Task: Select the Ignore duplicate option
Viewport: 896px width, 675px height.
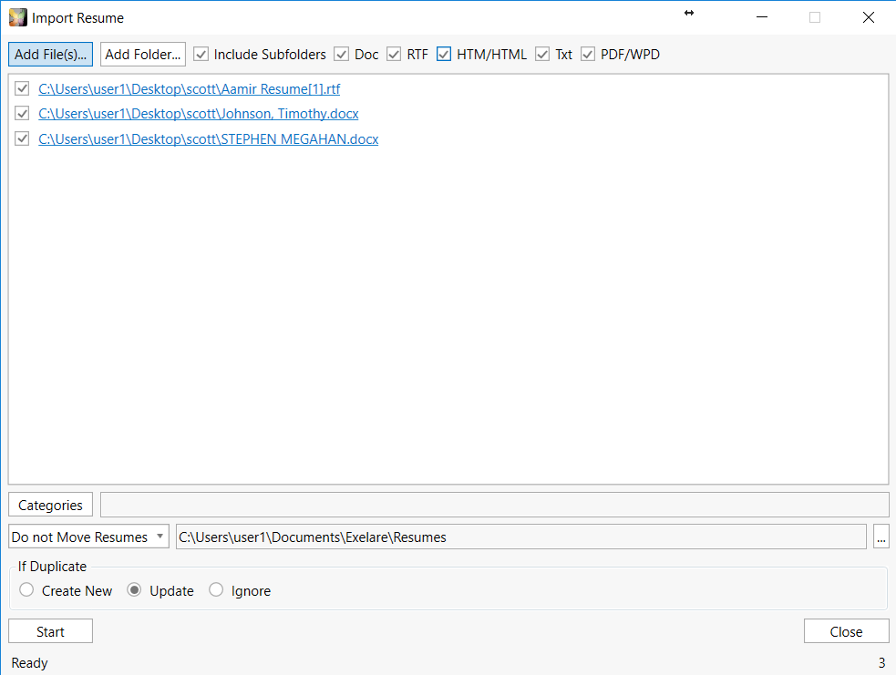Action: [216, 590]
